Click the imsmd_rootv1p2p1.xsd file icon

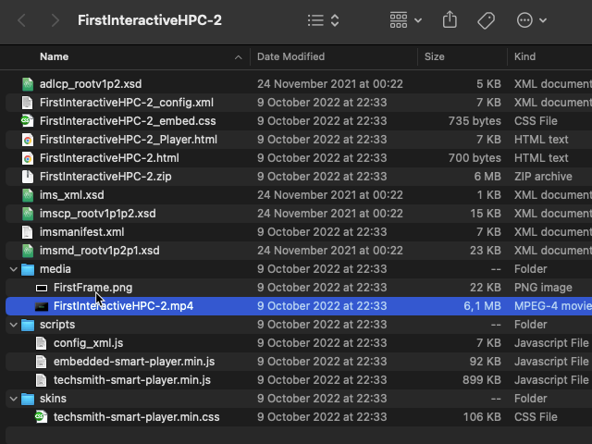coord(28,251)
